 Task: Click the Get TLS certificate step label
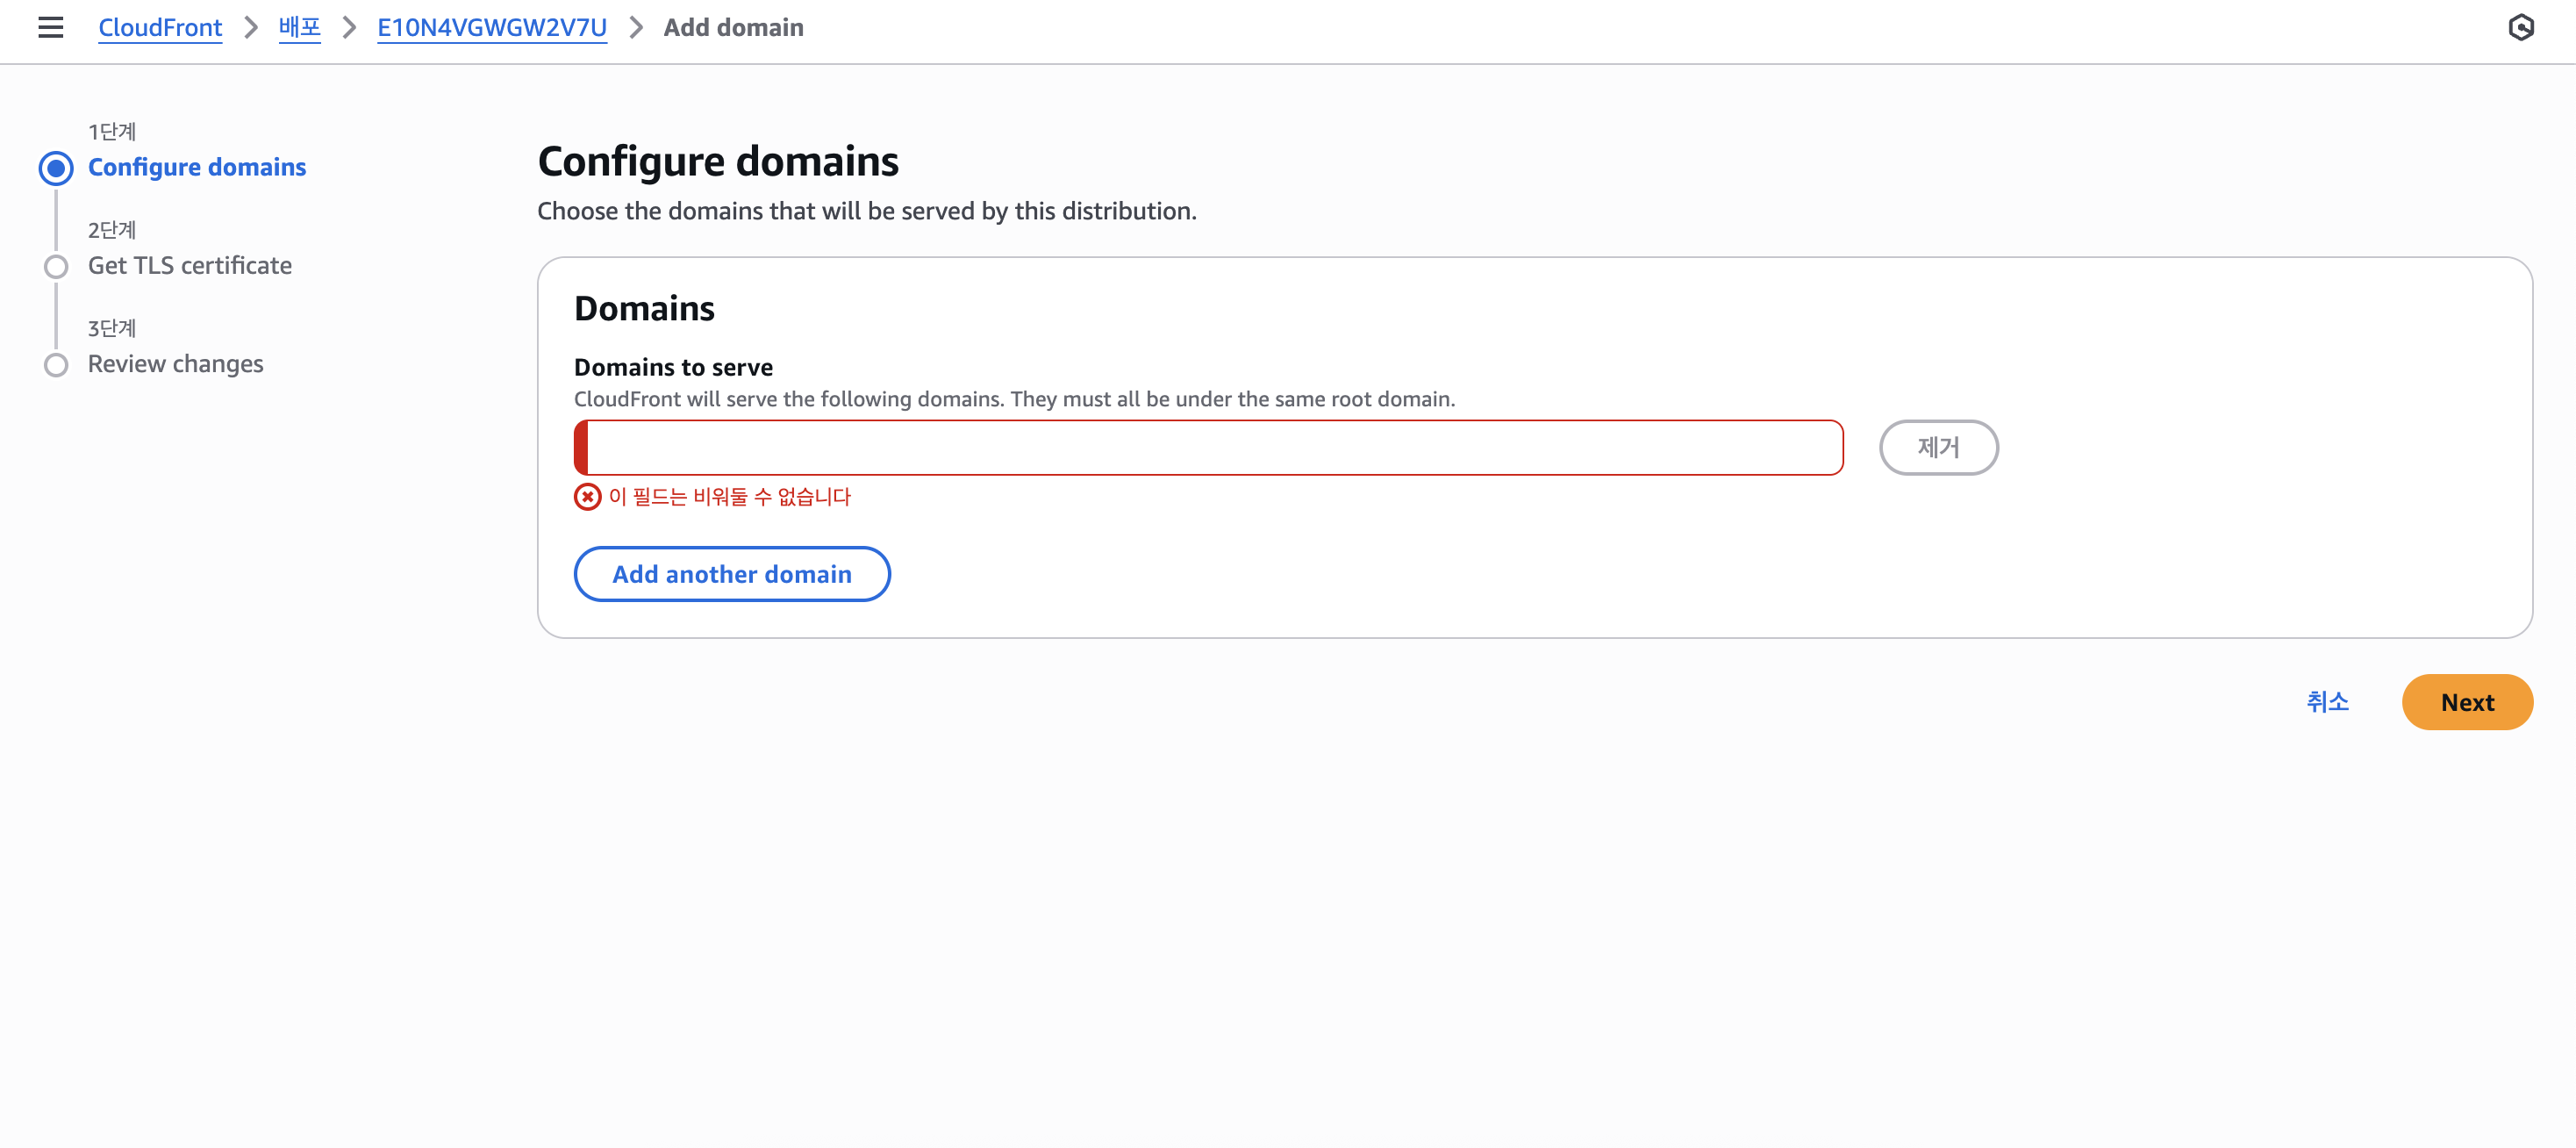coord(190,266)
